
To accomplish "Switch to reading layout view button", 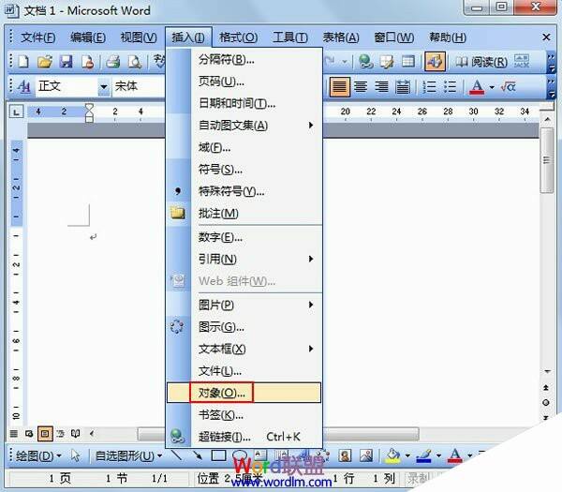I will [75, 434].
